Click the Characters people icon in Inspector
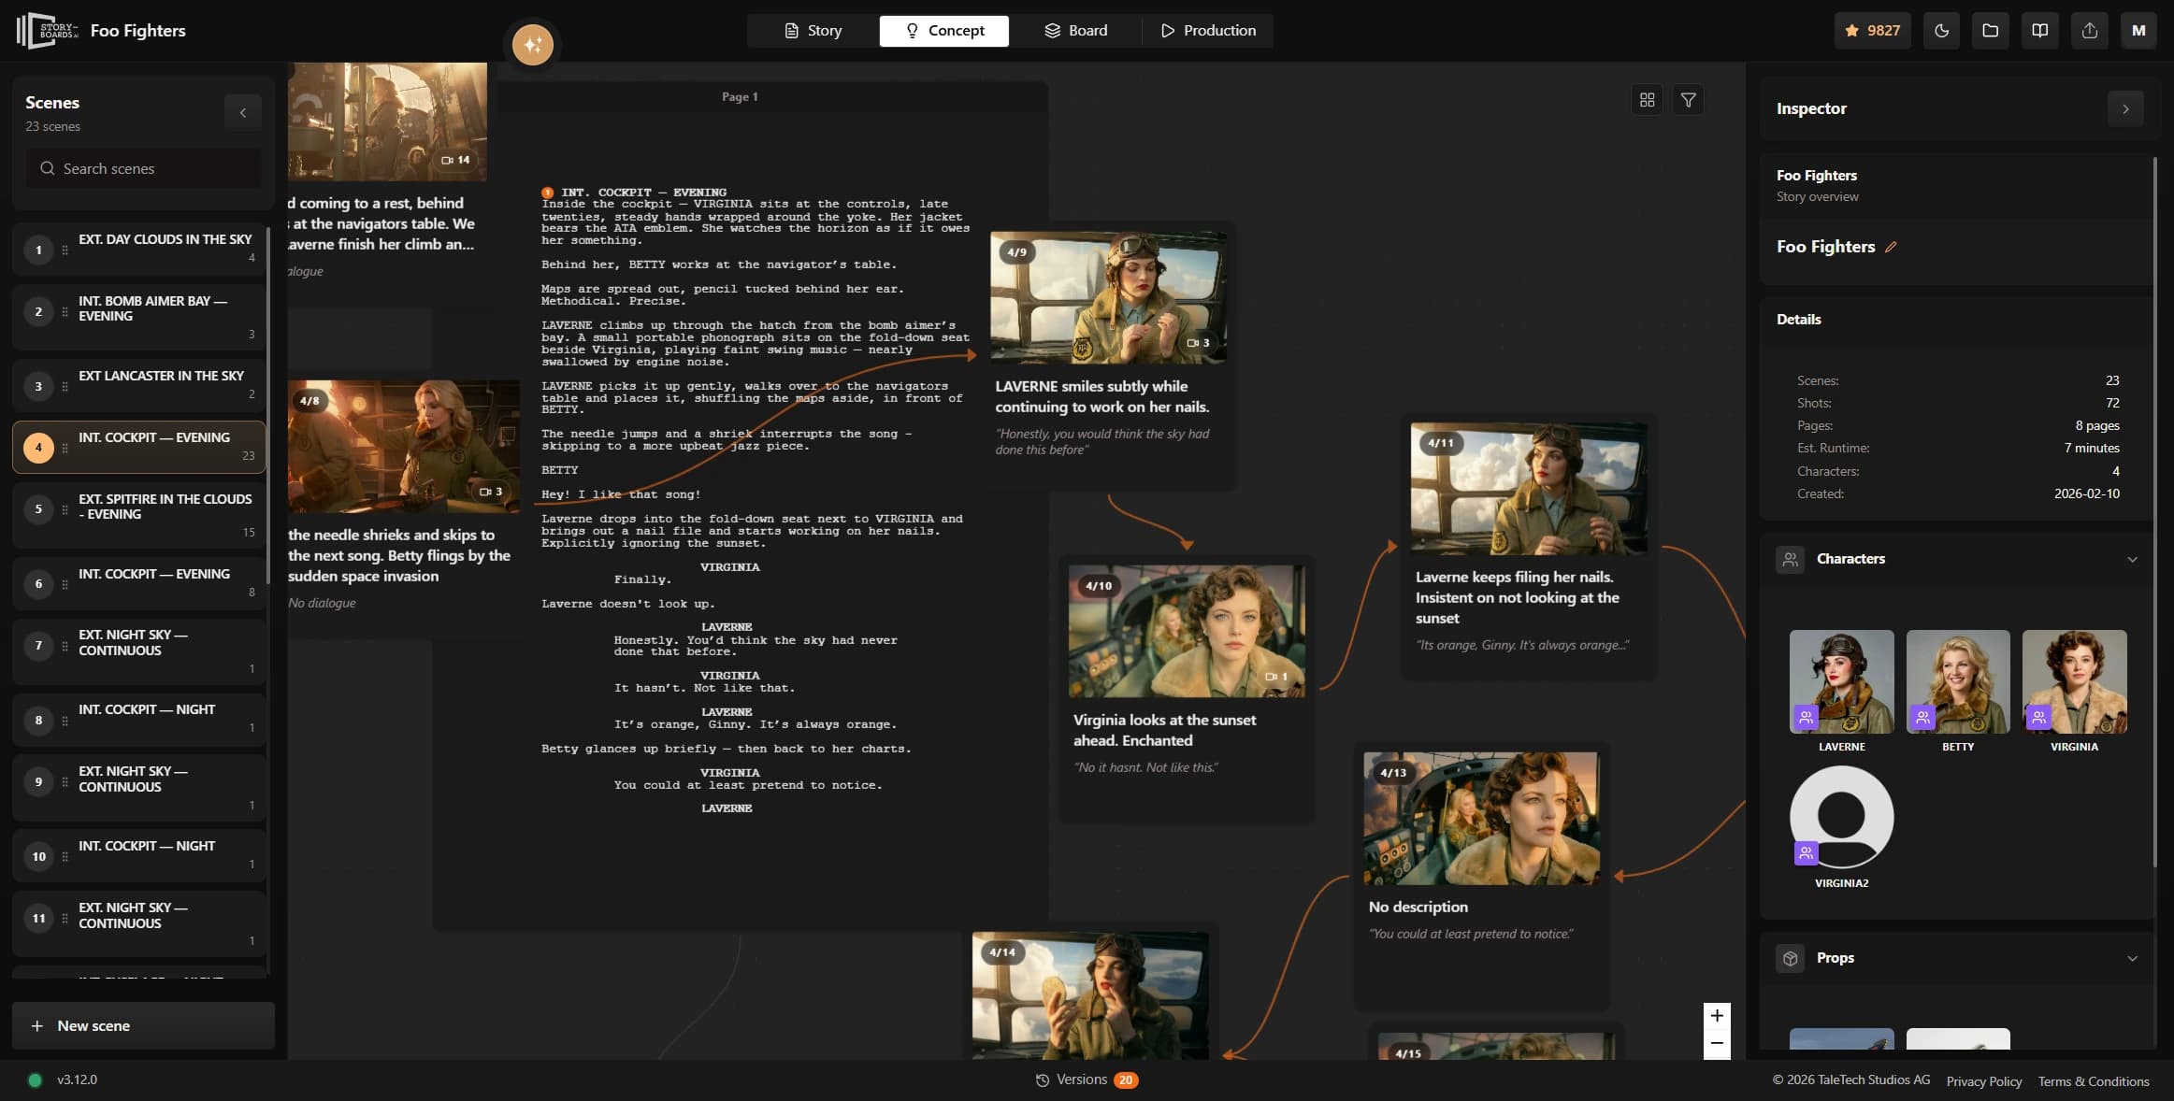 [1791, 558]
